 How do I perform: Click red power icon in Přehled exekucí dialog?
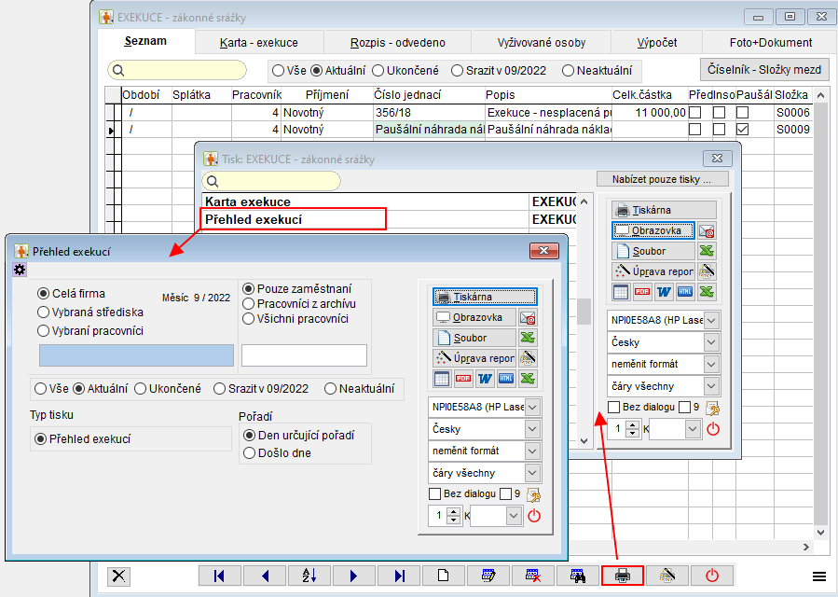point(534,516)
